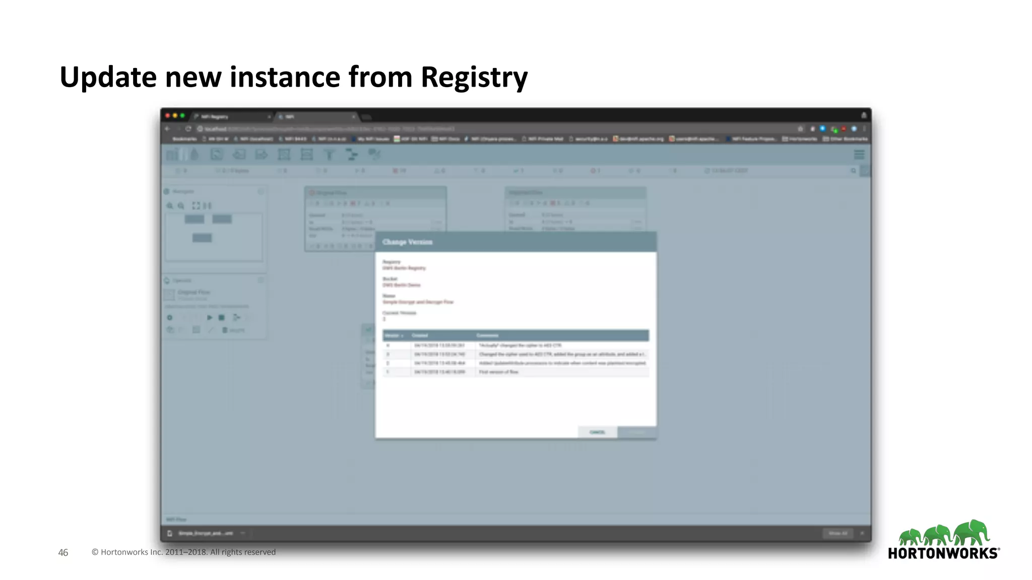Click the actual size icon in Navigate panel
Viewport: 1032px width, 580px height.
click(208, 206)
